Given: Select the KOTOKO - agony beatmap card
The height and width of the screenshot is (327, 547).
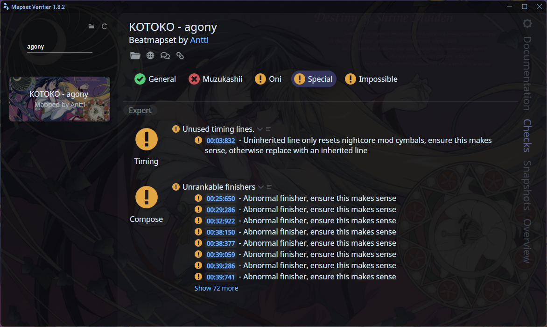Looking at the screenshot, I should [60, 99].
